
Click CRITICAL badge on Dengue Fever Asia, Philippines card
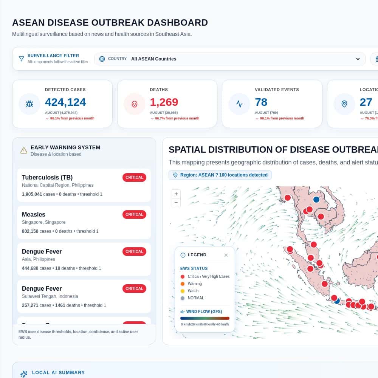(x=134, y=251)
